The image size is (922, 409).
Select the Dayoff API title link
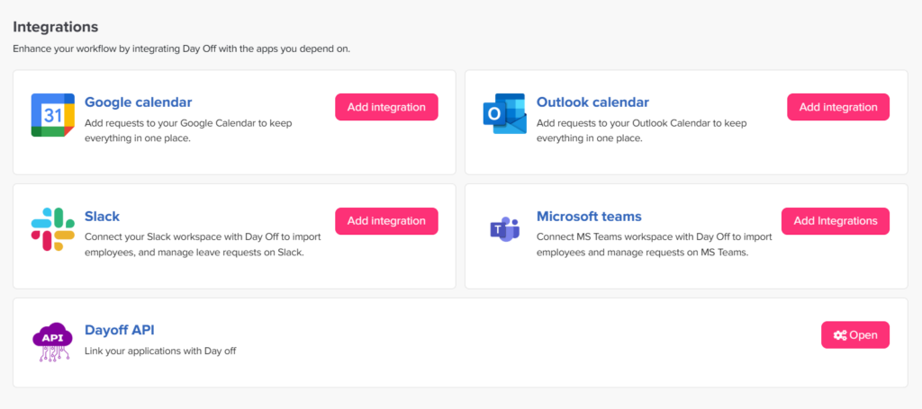click(x=120, y=330)
